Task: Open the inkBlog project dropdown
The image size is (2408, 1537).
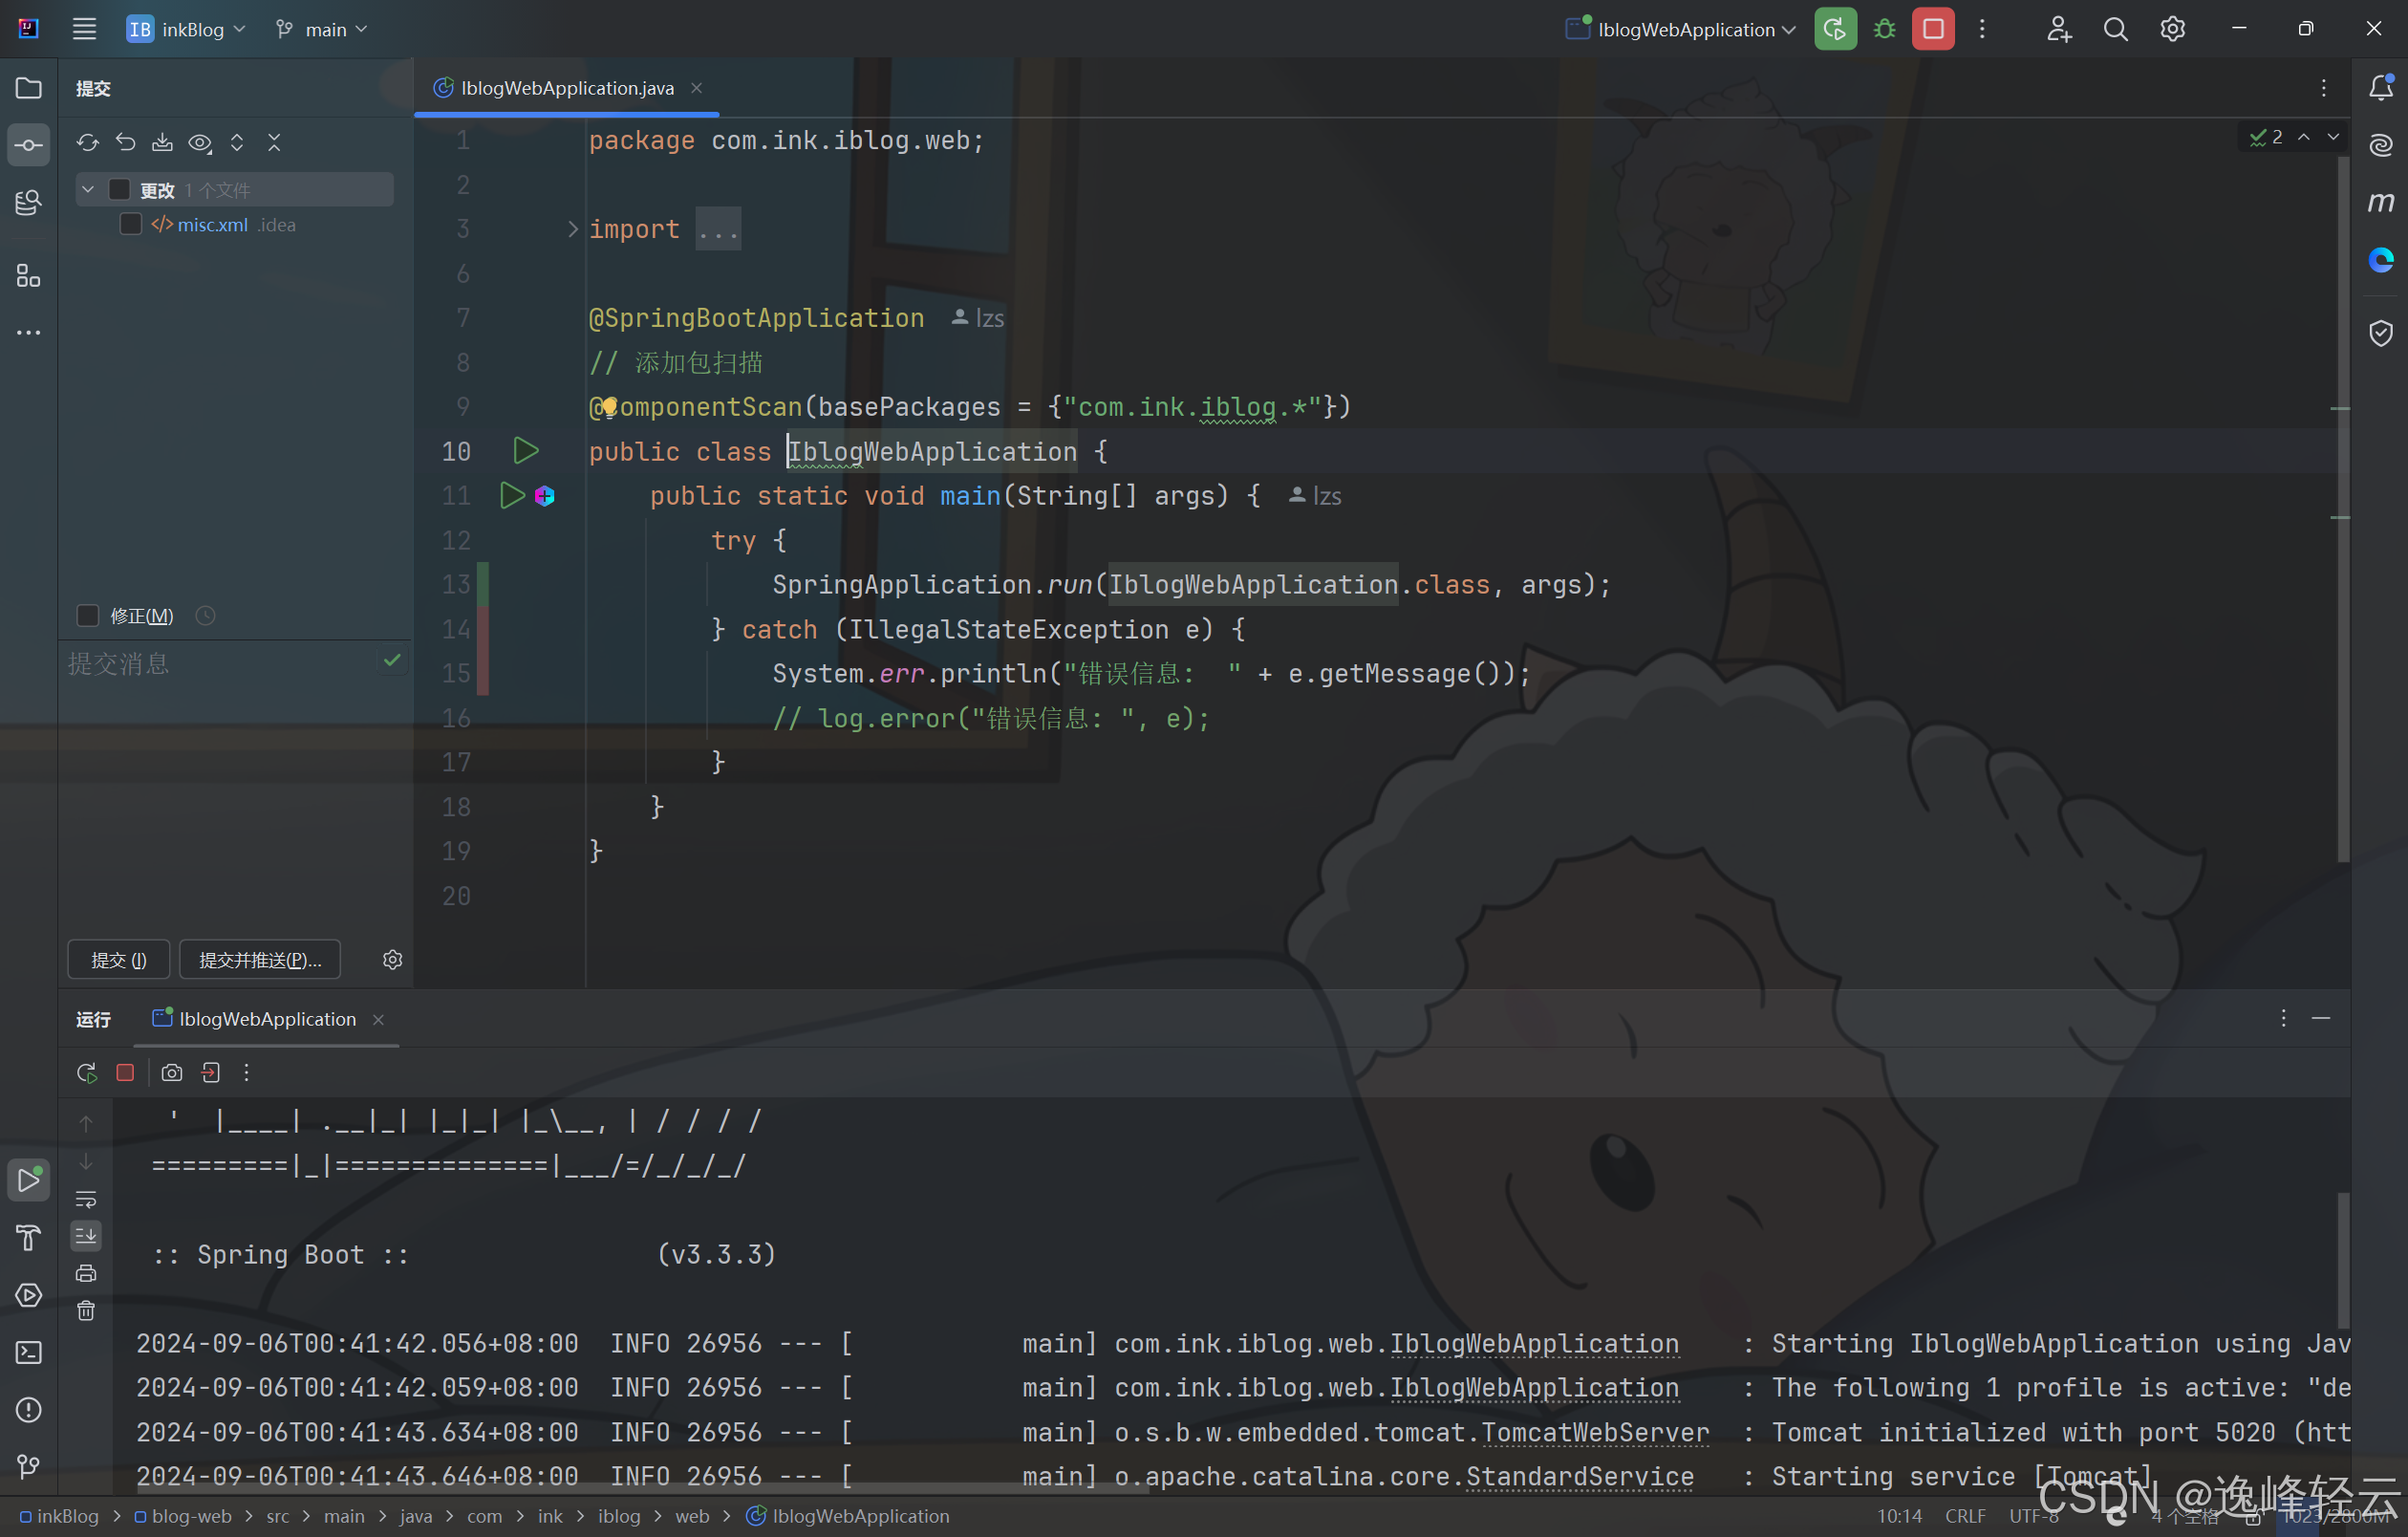Action: pyautogui.click(x=186, y=29)
